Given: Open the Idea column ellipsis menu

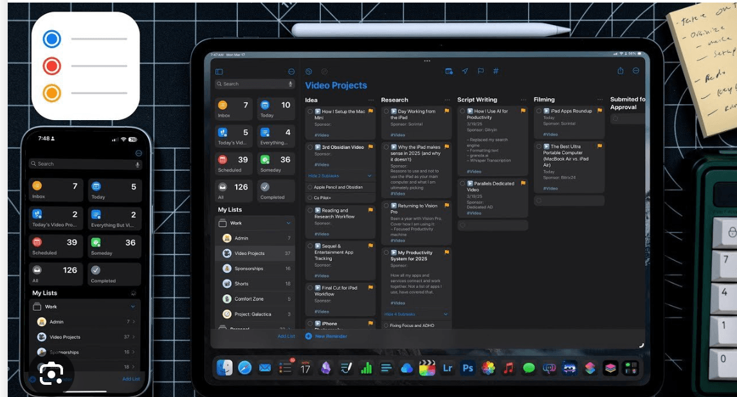Looking at the screenshot, I should click(371, 100).
